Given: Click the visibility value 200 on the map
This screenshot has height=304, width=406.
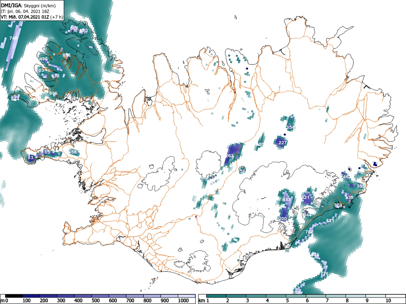Looking at the screenshot, I should (x=283, y=219).
